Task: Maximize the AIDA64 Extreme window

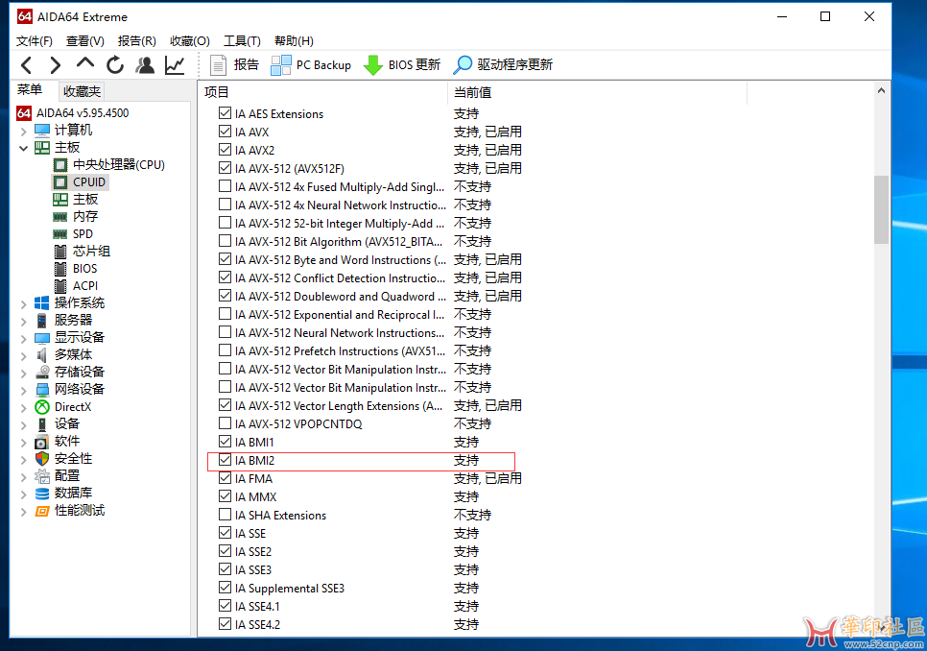Action: tap(825, 16)
